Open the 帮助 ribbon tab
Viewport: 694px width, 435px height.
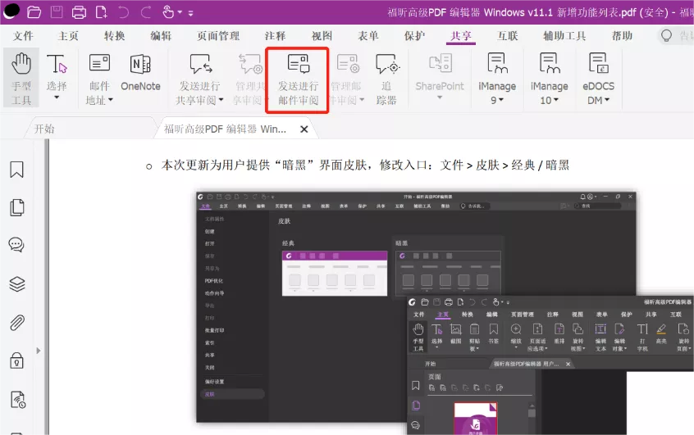[622, 36]
